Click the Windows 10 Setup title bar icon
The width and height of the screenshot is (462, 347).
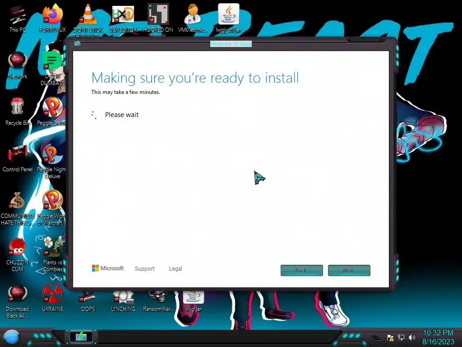tap(77, 43)
